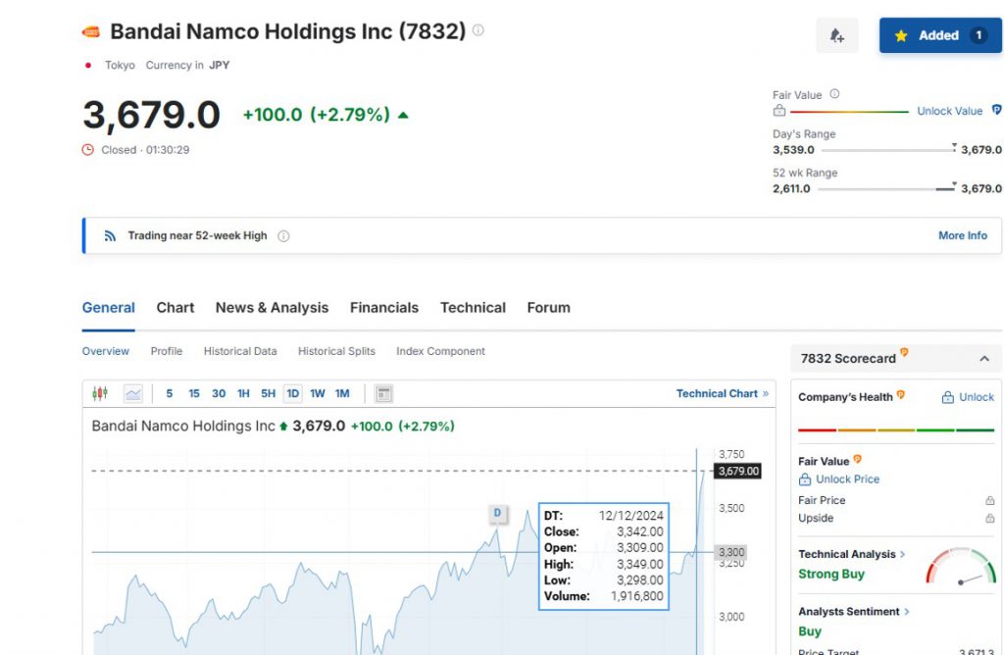Image resolution: width=1004 pixels, height=655 pixels.
Task: Click the Technical Analysis gauge
Action: (961, 566)
